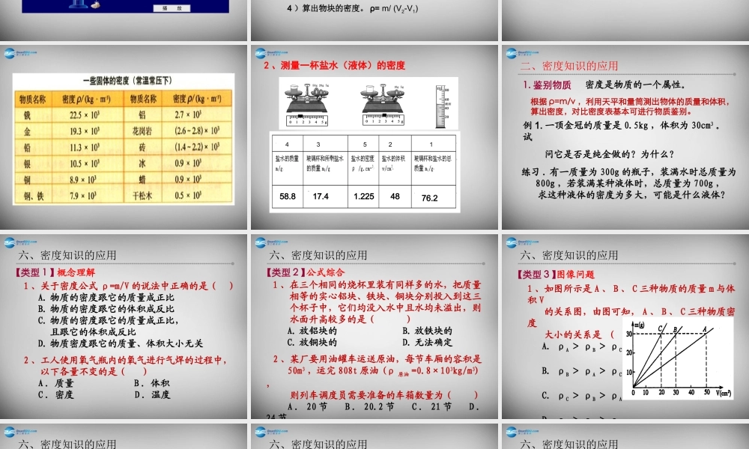The height and width of the screenshot is (449, 749).
Task: Select option B 物质的密度跟它的体积成反比
Action: (106, 309)
